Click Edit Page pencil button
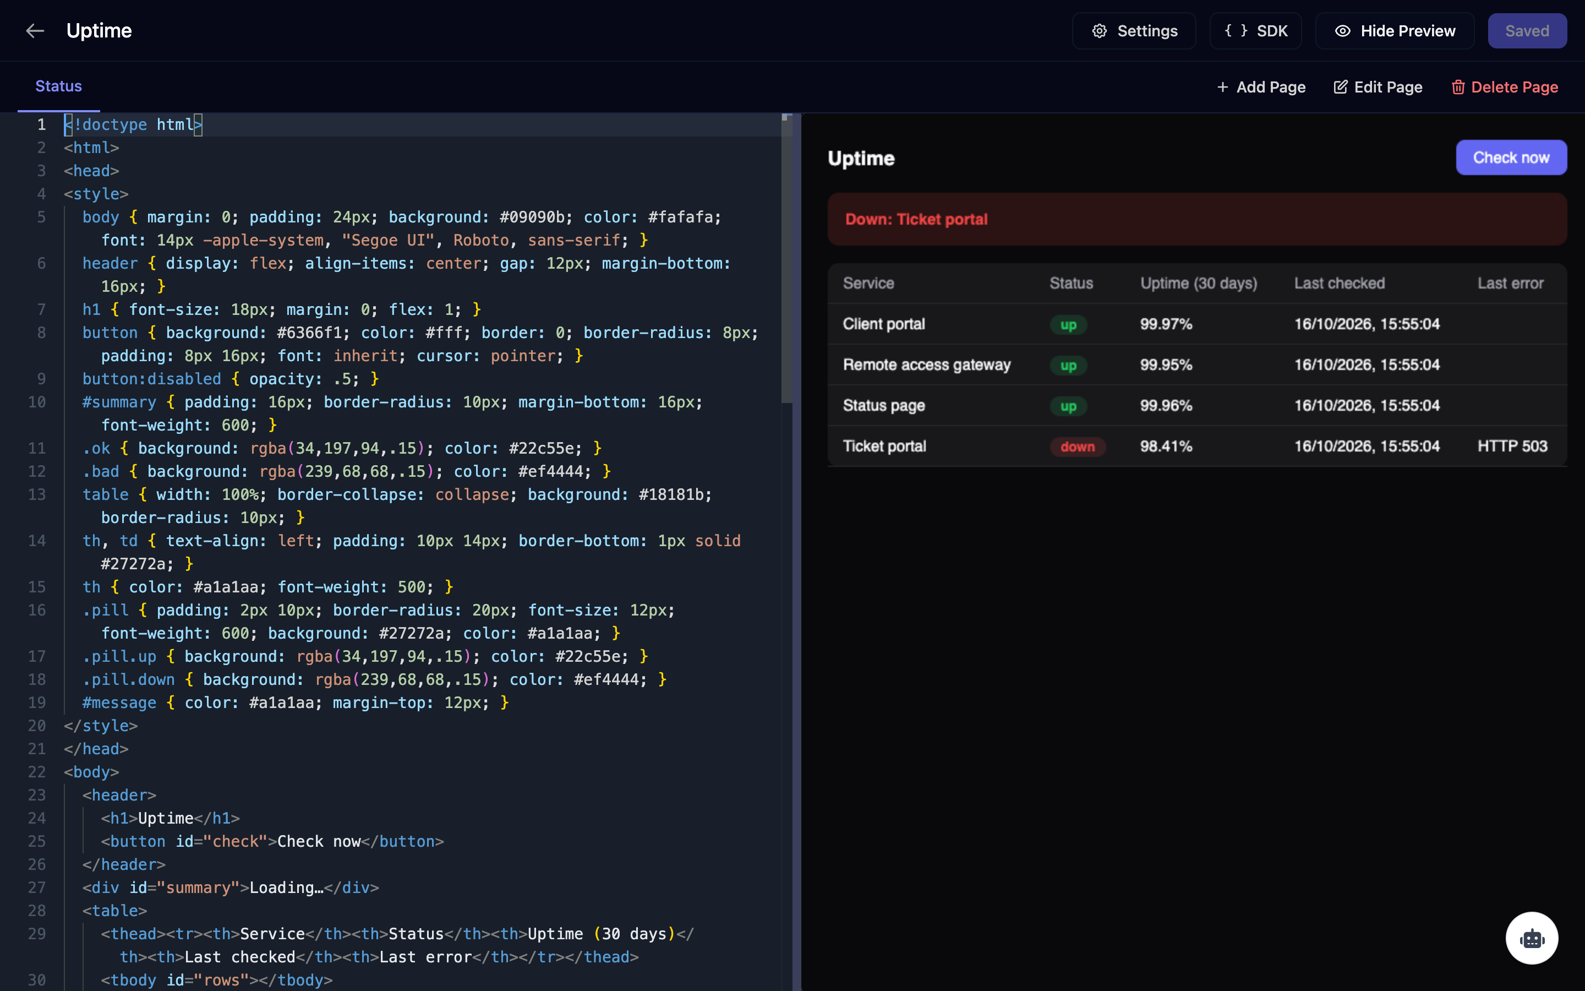The image size is (1585, 991). click(x=1378, y=87)
